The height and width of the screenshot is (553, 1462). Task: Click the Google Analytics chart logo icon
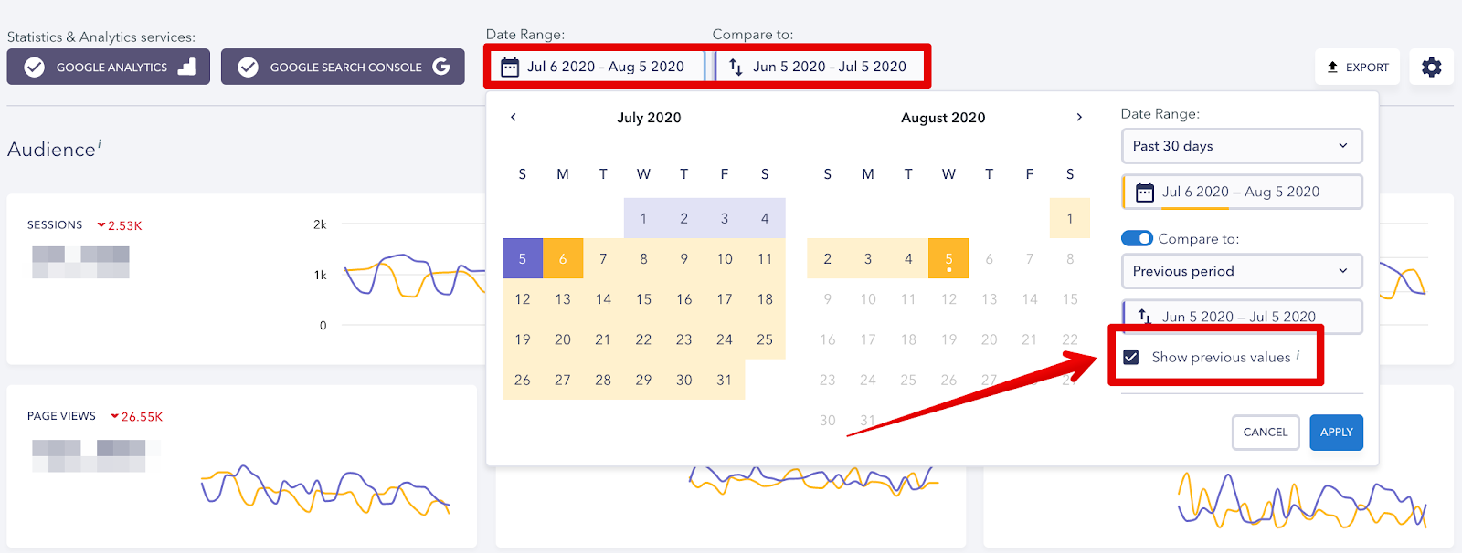point(186,67)
